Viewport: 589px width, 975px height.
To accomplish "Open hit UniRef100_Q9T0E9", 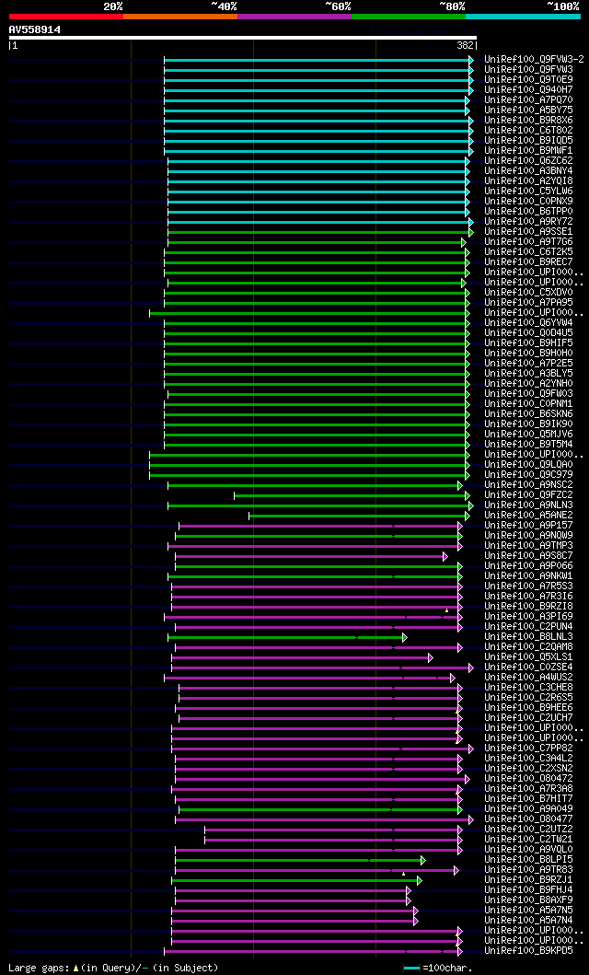I will (529, 80).
